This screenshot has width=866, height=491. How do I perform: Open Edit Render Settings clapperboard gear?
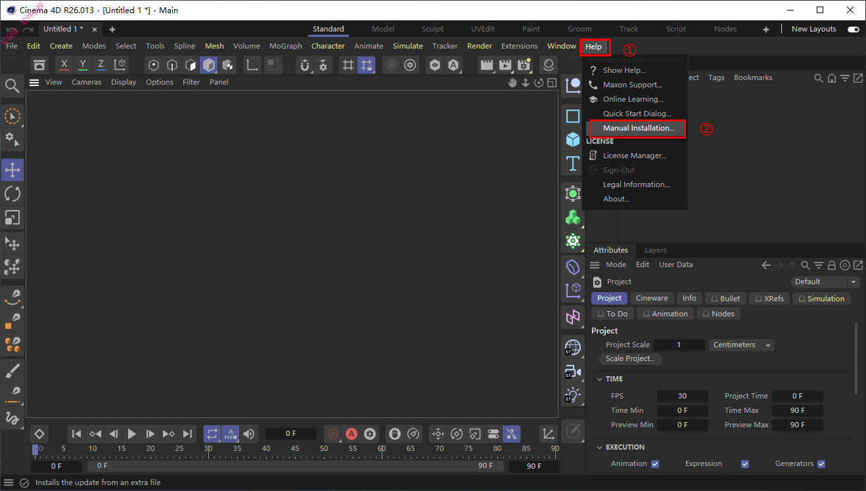pos(524,65)
